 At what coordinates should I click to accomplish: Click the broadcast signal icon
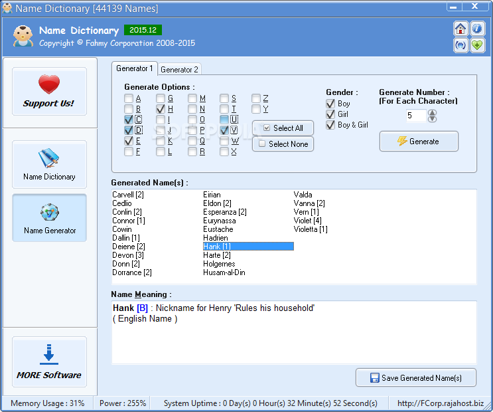click(x=460, y=45)
